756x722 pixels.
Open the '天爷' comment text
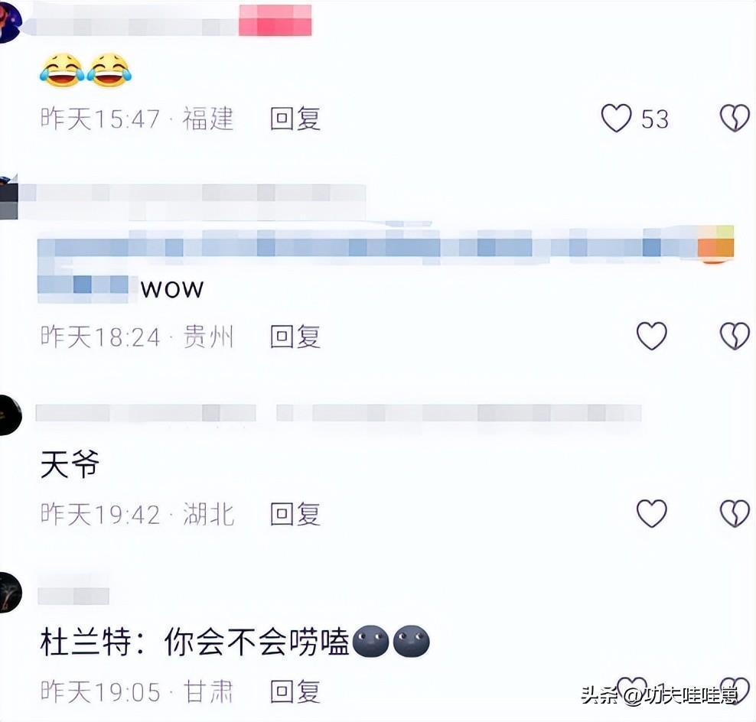70,464
